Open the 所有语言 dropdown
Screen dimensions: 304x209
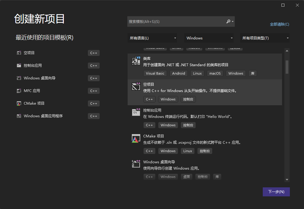coord(152,38)
